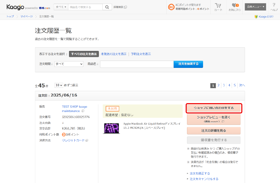
Task: Select 予約注文を表示 filter
Action: click(141, 54)
